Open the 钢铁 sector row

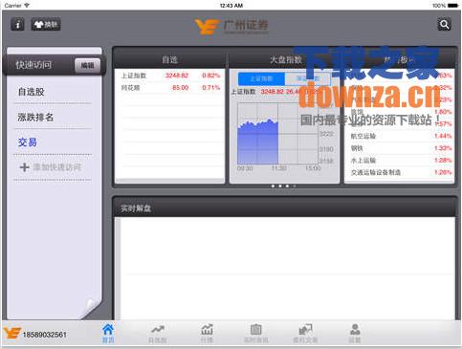(399, 148)
